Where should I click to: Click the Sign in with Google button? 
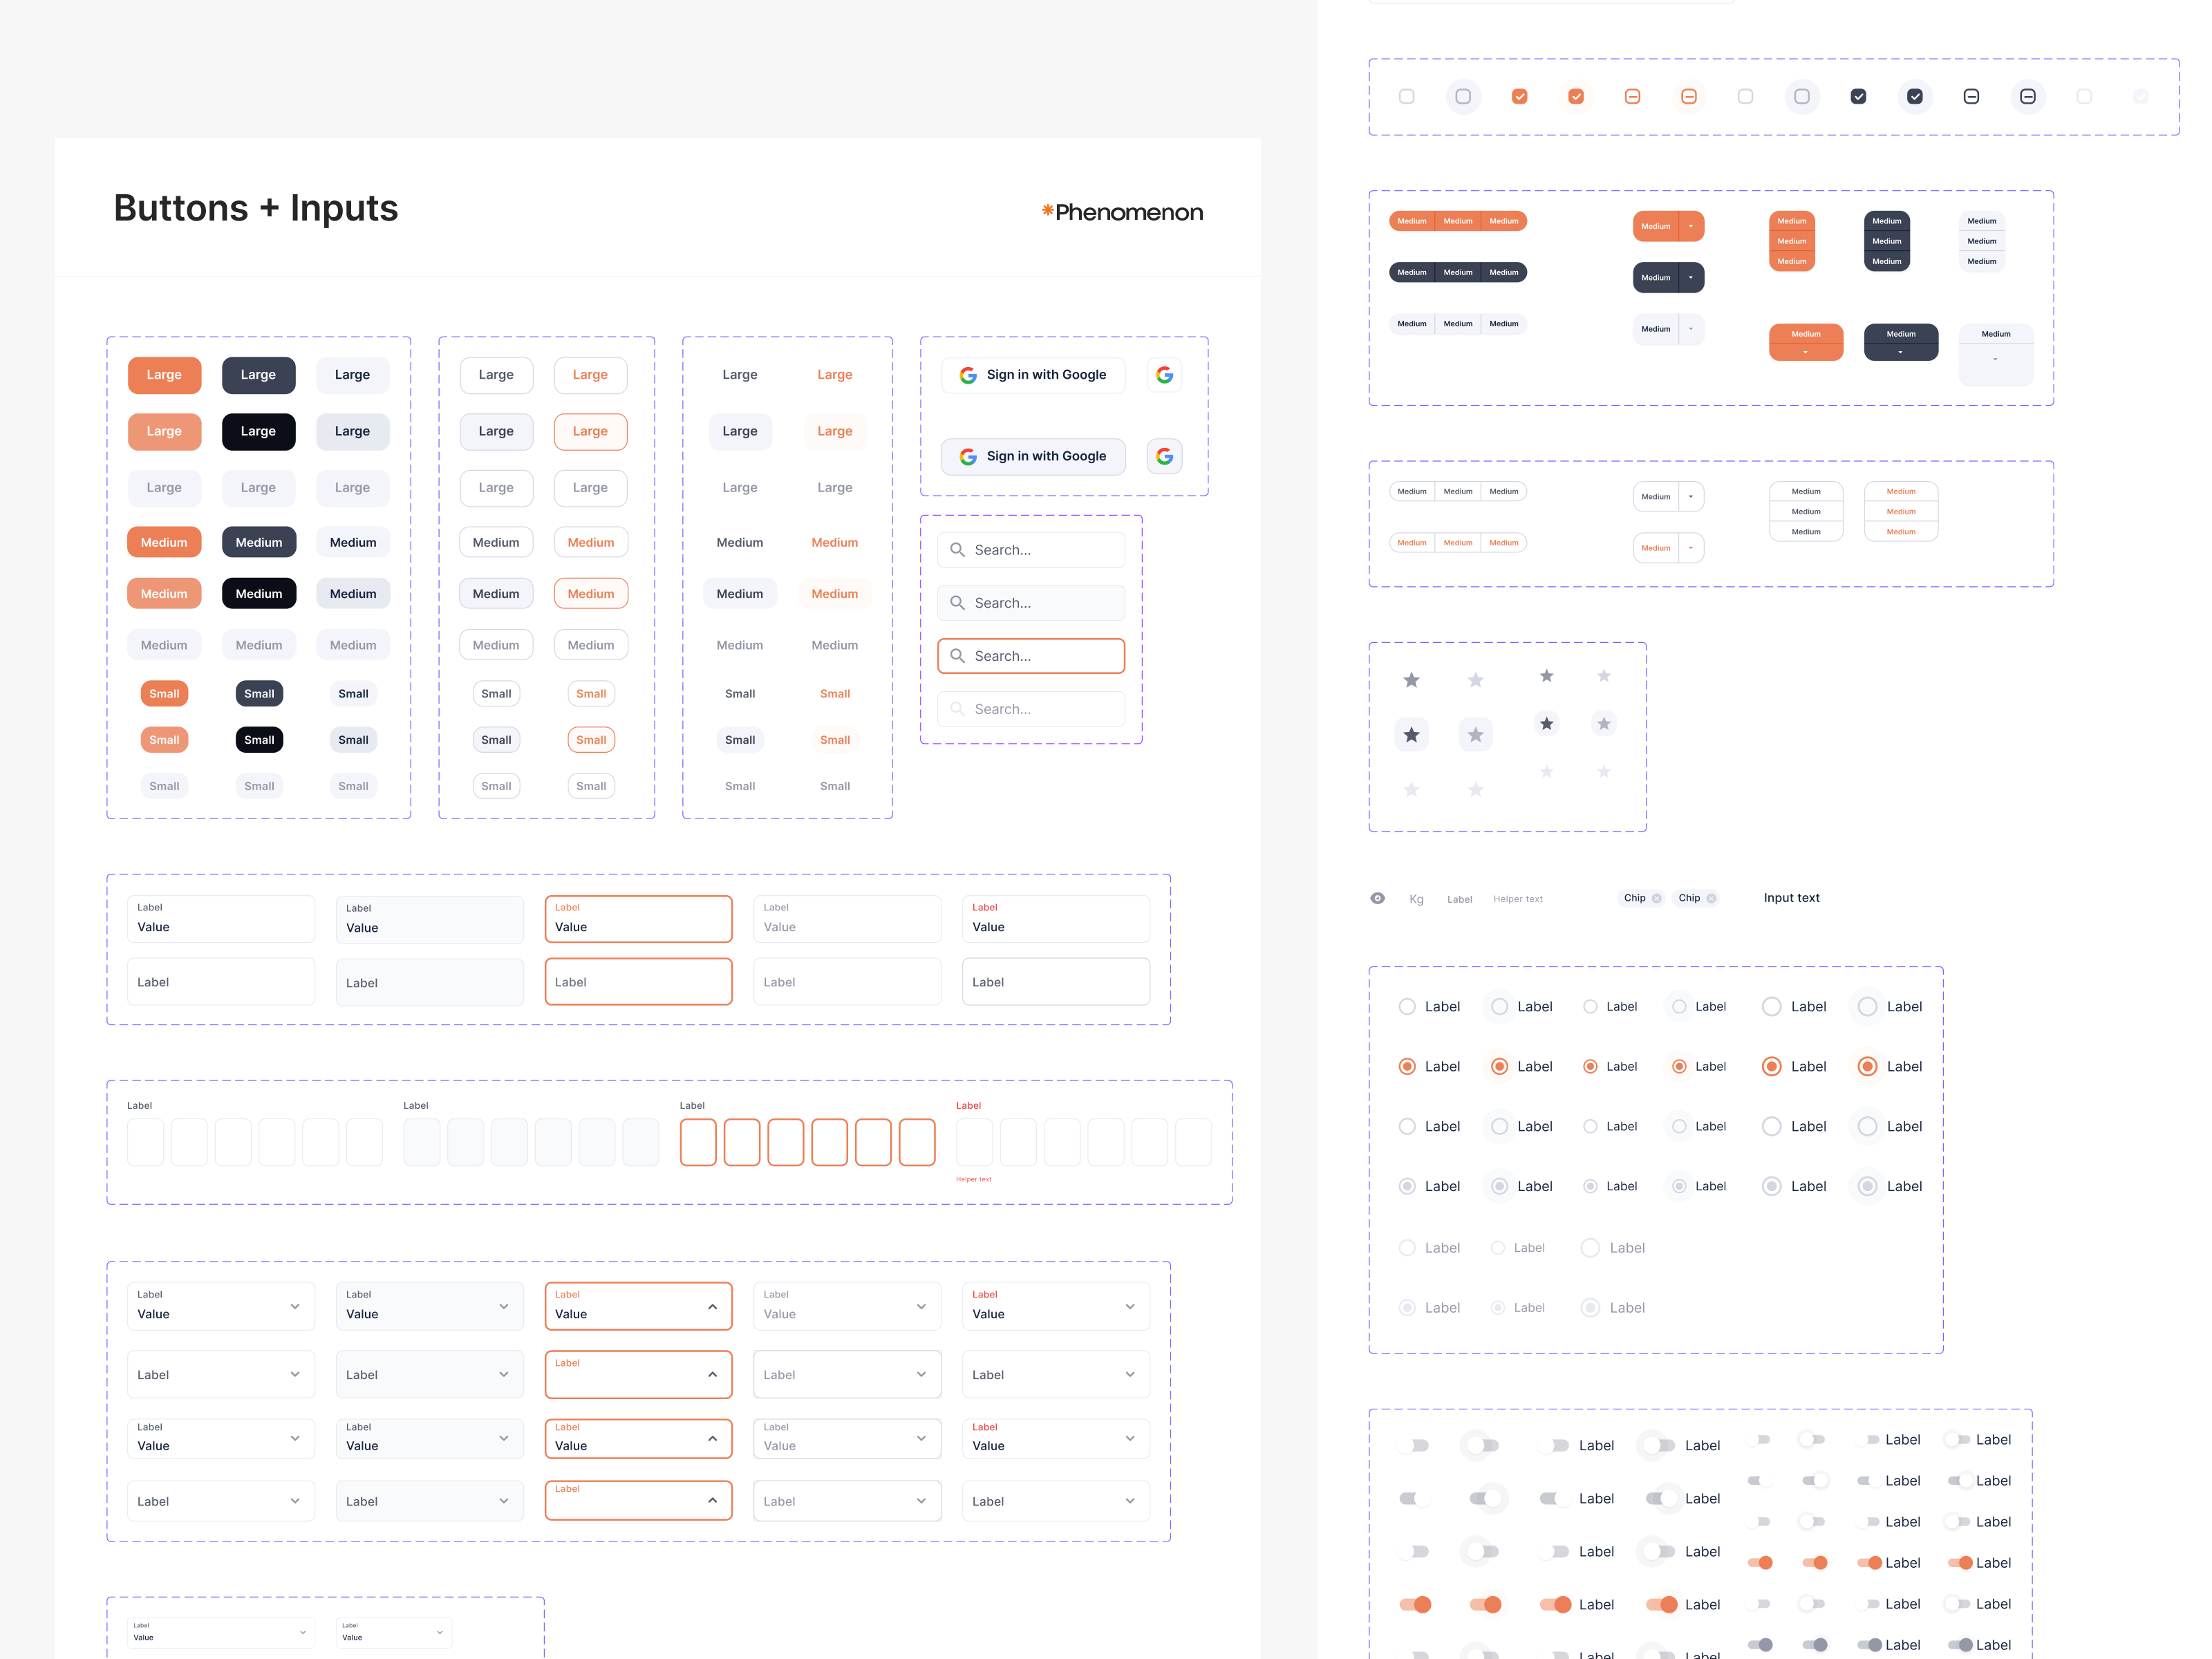1033,375
